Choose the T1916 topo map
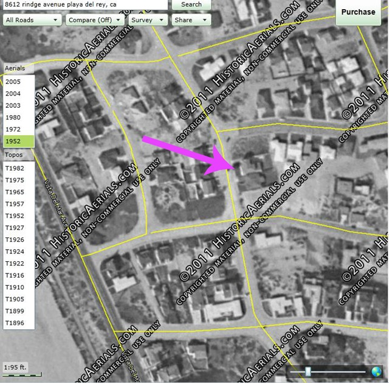 point(19,275)
